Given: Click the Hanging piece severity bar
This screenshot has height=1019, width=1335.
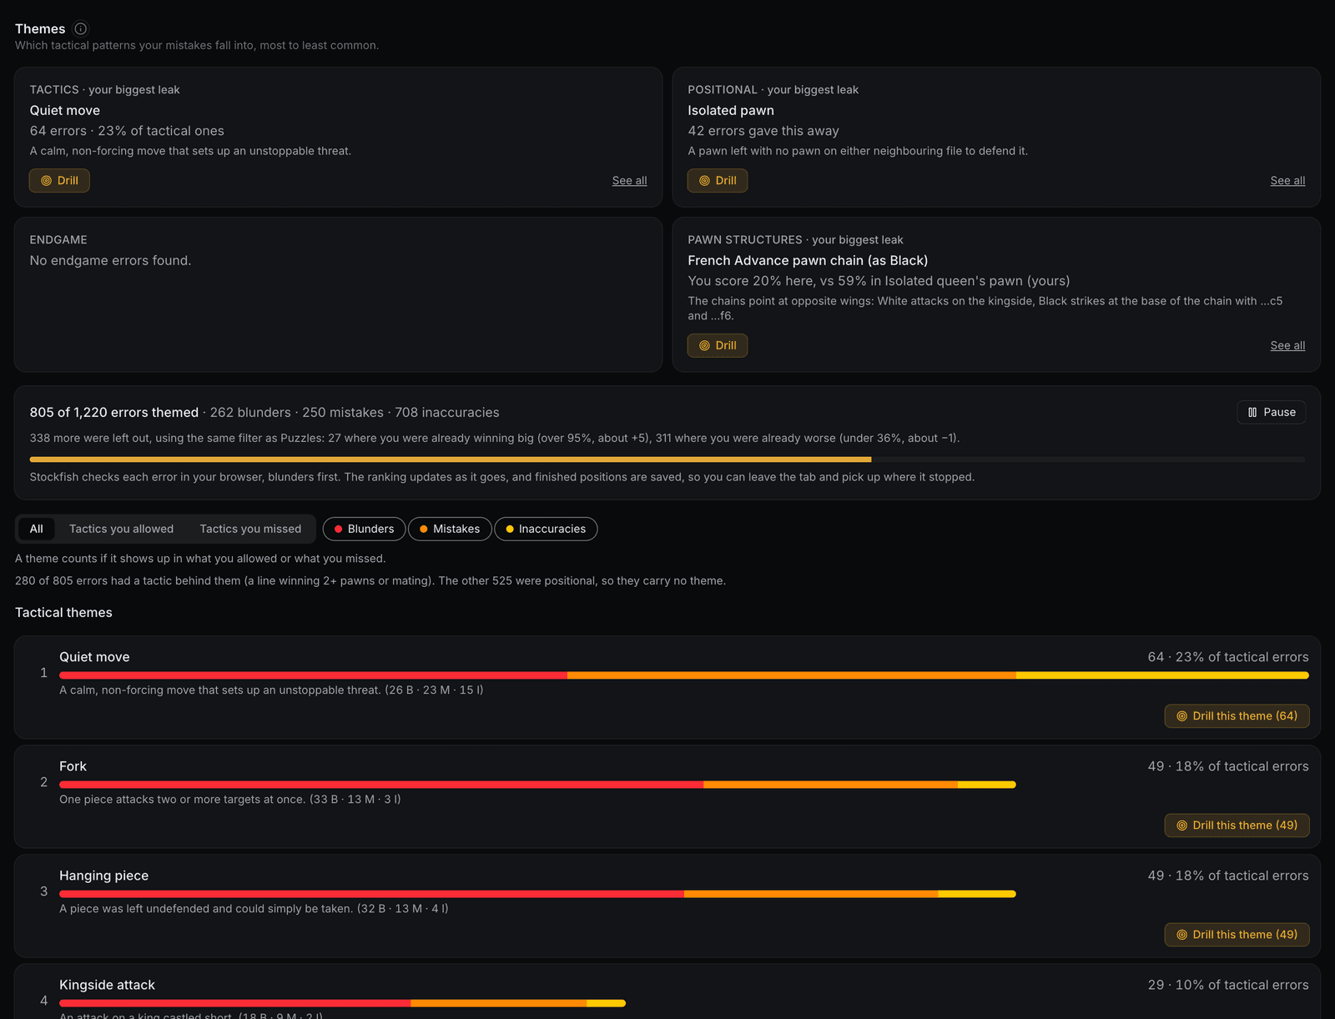Looking at the screenshot, I should [537, 894].
